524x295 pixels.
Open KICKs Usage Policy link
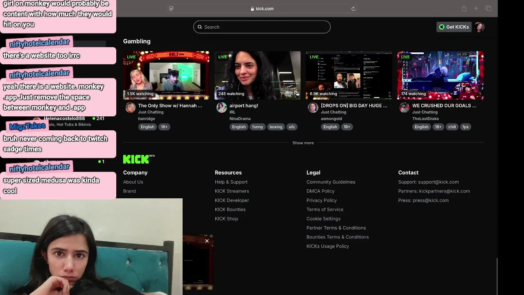pyautogui.click(x=328, y=246)
